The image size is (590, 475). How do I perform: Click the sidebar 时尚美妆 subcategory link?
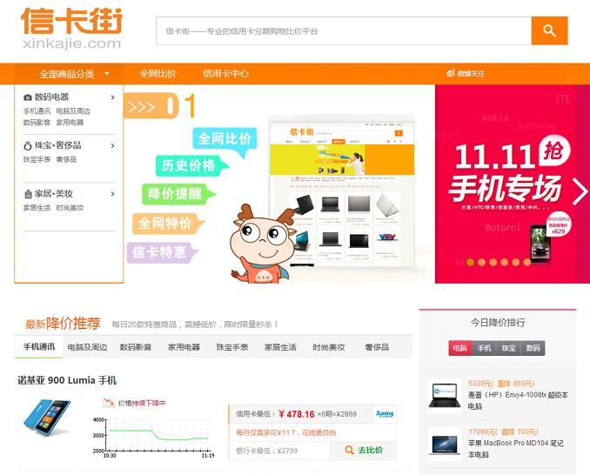[70, 208]
